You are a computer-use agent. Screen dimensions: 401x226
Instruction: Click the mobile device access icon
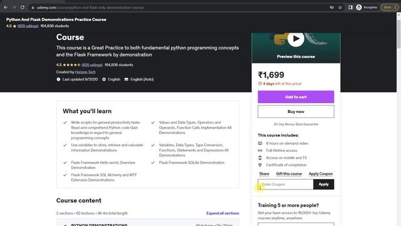pyautogui.click(x=260, y=158)
